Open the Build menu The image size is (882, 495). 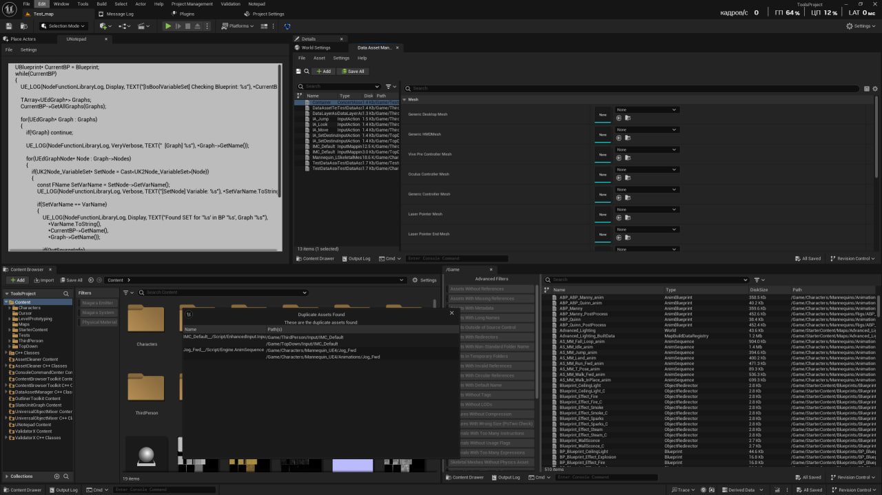pos(101,3)
